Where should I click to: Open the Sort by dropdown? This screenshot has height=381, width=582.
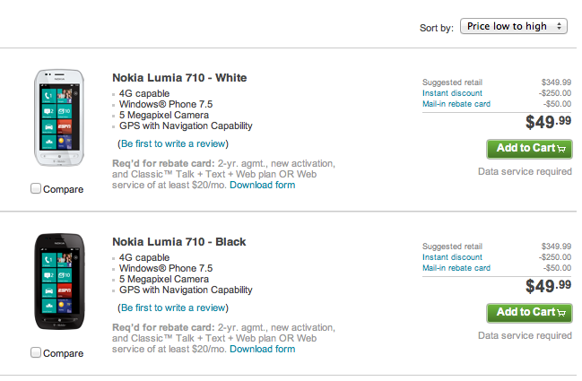click(x=514, y=26)
